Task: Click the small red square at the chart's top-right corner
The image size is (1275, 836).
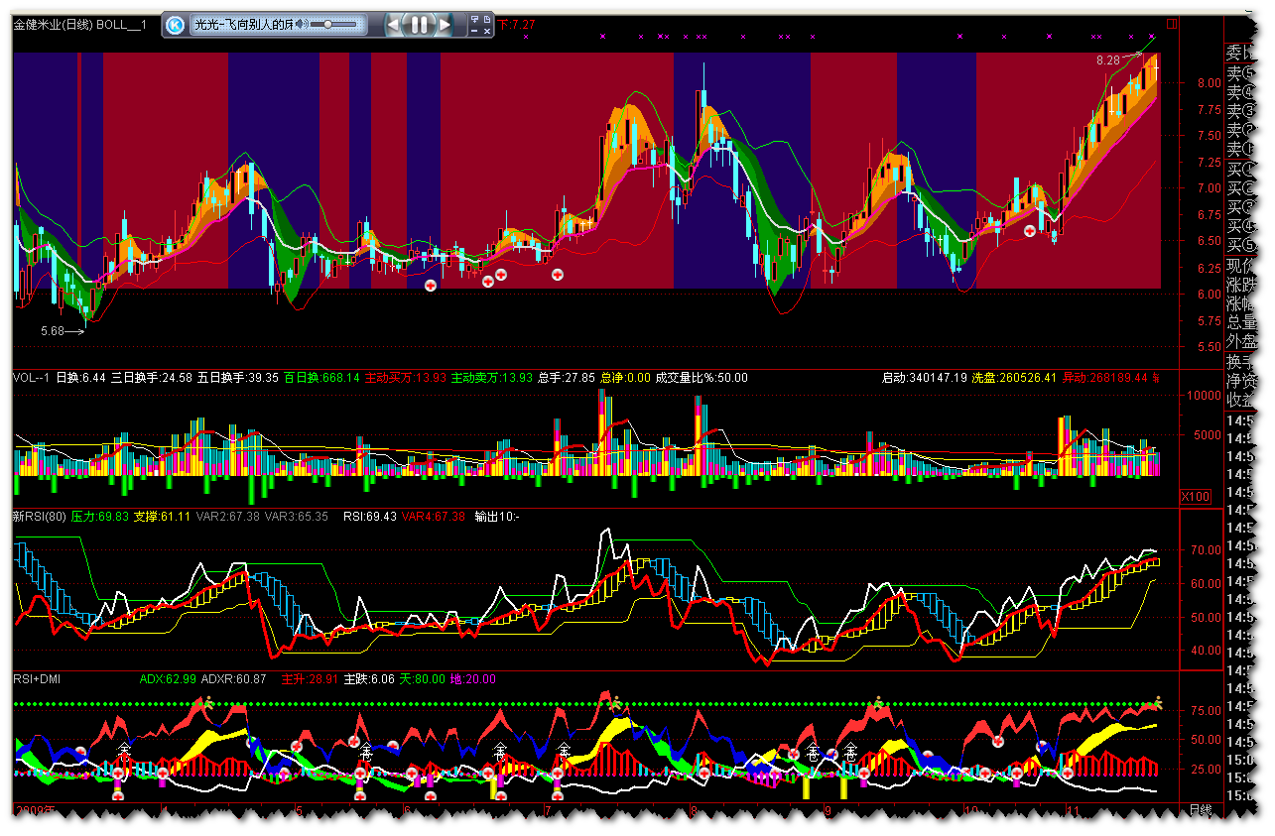Action: click(1172, 24)
